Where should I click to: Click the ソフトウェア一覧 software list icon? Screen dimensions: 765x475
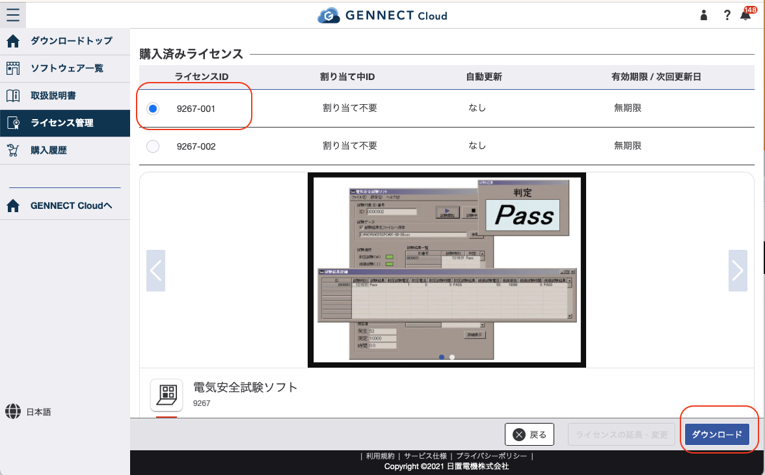point(11,68)
